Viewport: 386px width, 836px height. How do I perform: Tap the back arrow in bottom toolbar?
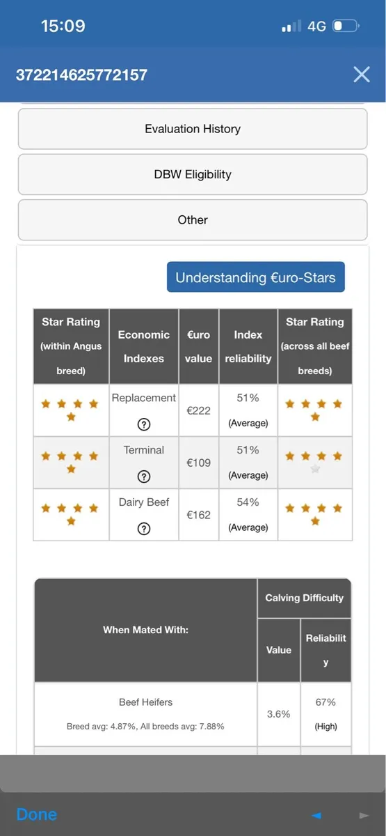click(316, 815)
